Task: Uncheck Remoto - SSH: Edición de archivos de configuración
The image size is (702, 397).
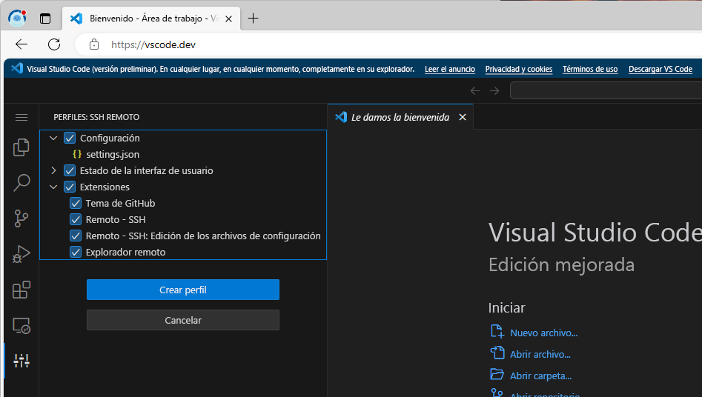Action: pos(75,236)
